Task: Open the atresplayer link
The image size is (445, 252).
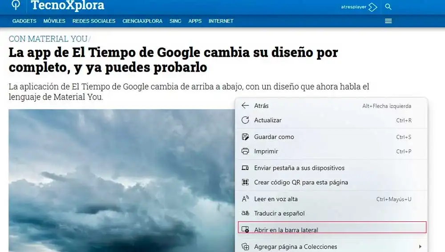Action: click(x=359, y=7)
